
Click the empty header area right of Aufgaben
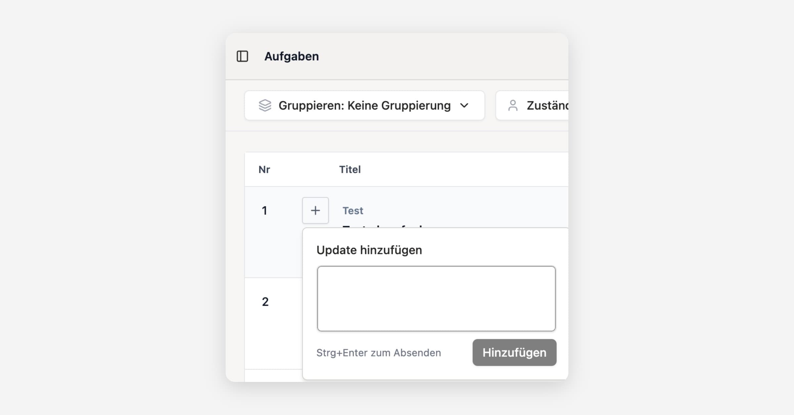pyautogui.click(x=447, y=56)
